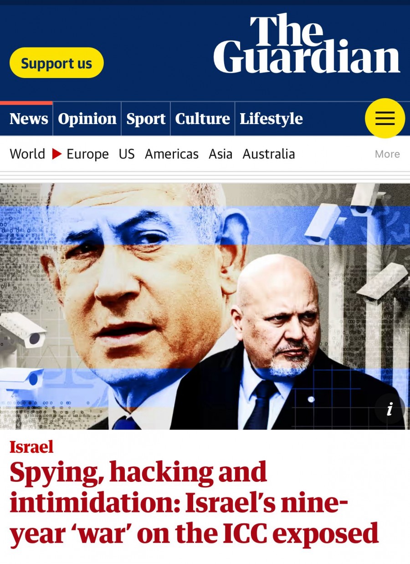Open the World subsection link
Image resolution: width=410 pixels, height=564 pixels.
coord(27,154)
